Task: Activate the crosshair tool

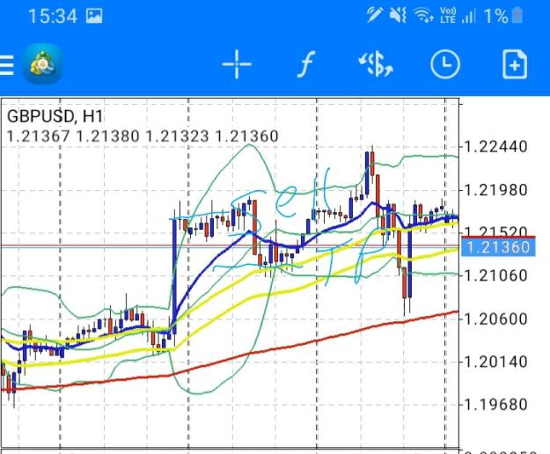Action: coord(237,64)
